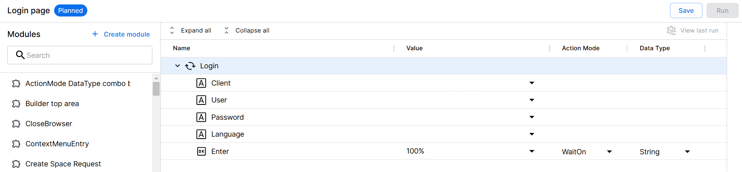Click the OK button icon beside Enter
Image resolution: width=742 pixels, height=172 pixels.
pyautogui.click(x=201, y=152)
